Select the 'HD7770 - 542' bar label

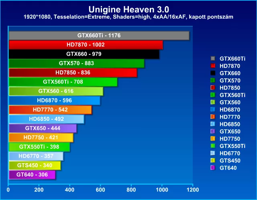coord(50,110)
